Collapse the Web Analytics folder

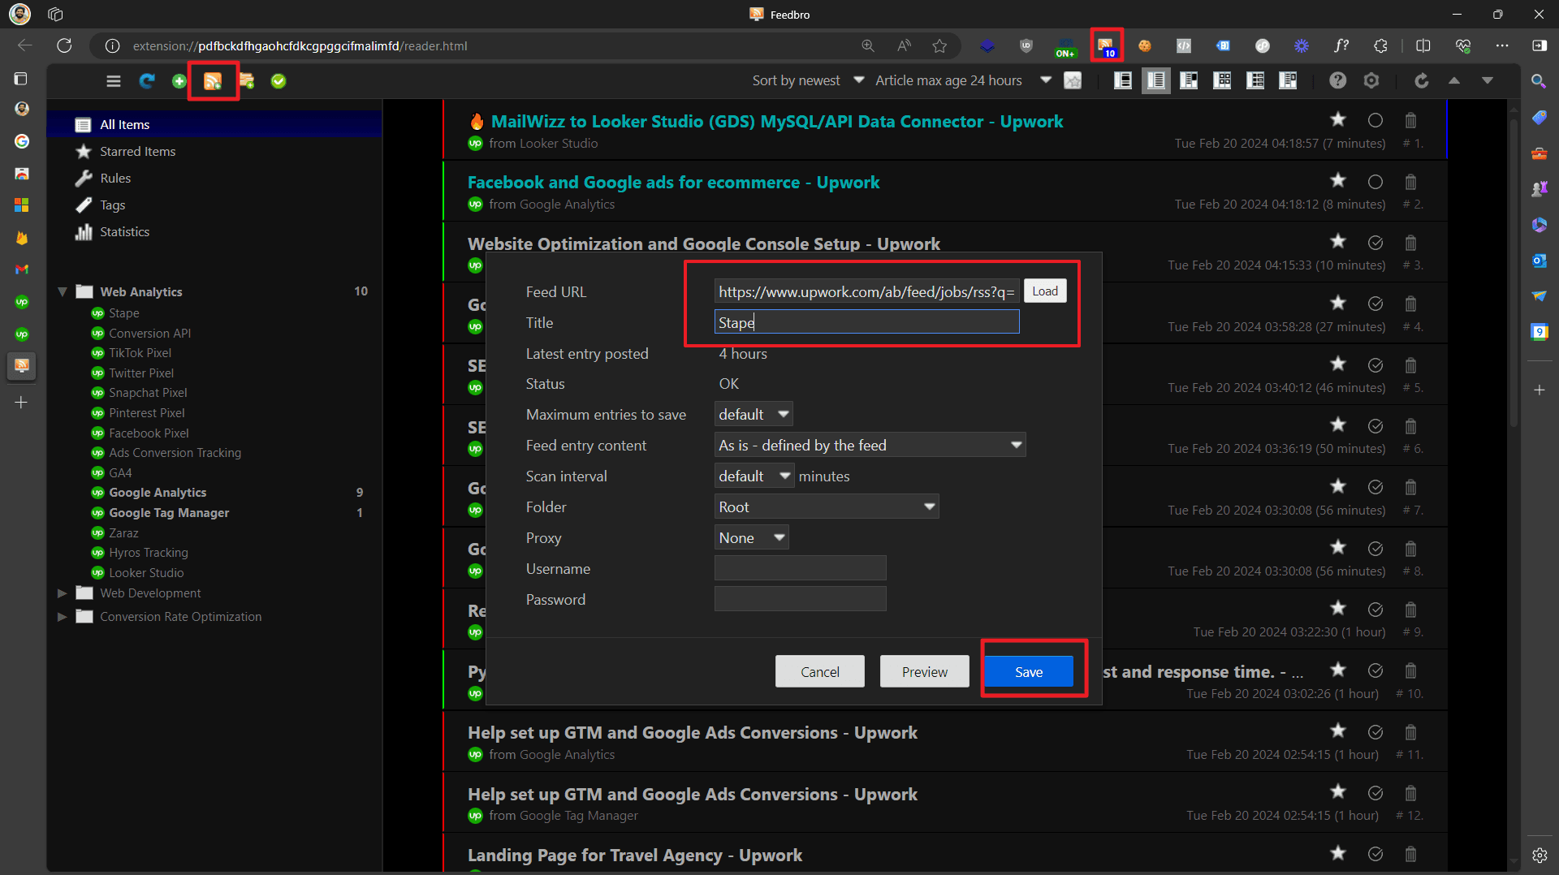point(63,291)
